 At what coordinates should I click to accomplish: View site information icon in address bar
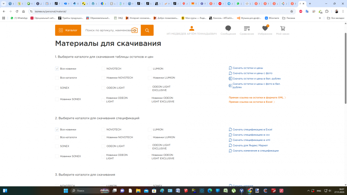tap(31, 11)
